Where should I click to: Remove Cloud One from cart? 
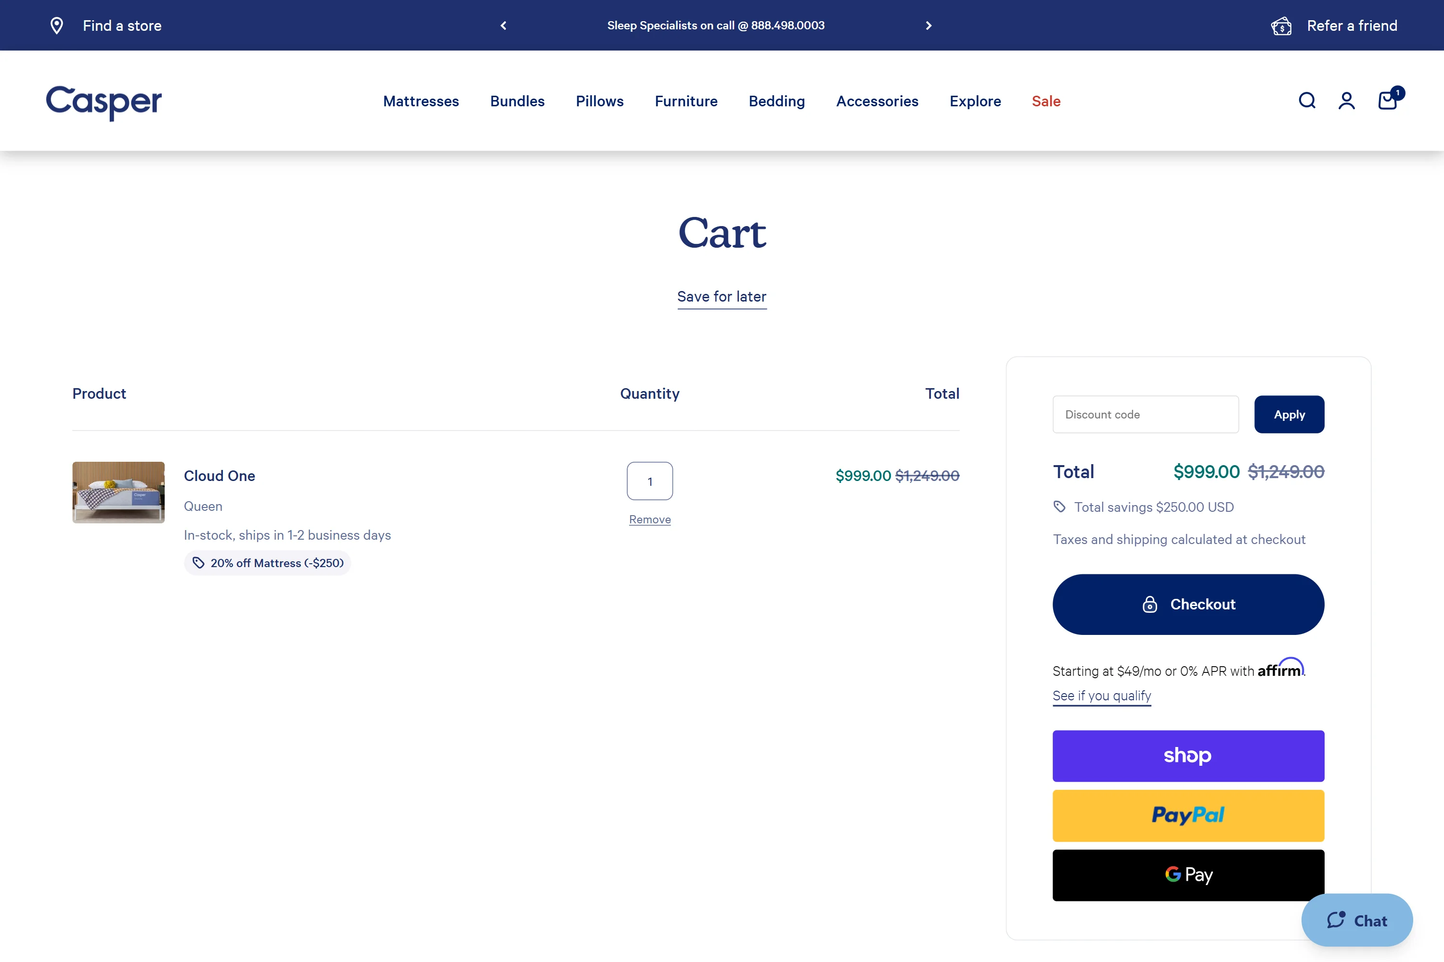(649, 519)
